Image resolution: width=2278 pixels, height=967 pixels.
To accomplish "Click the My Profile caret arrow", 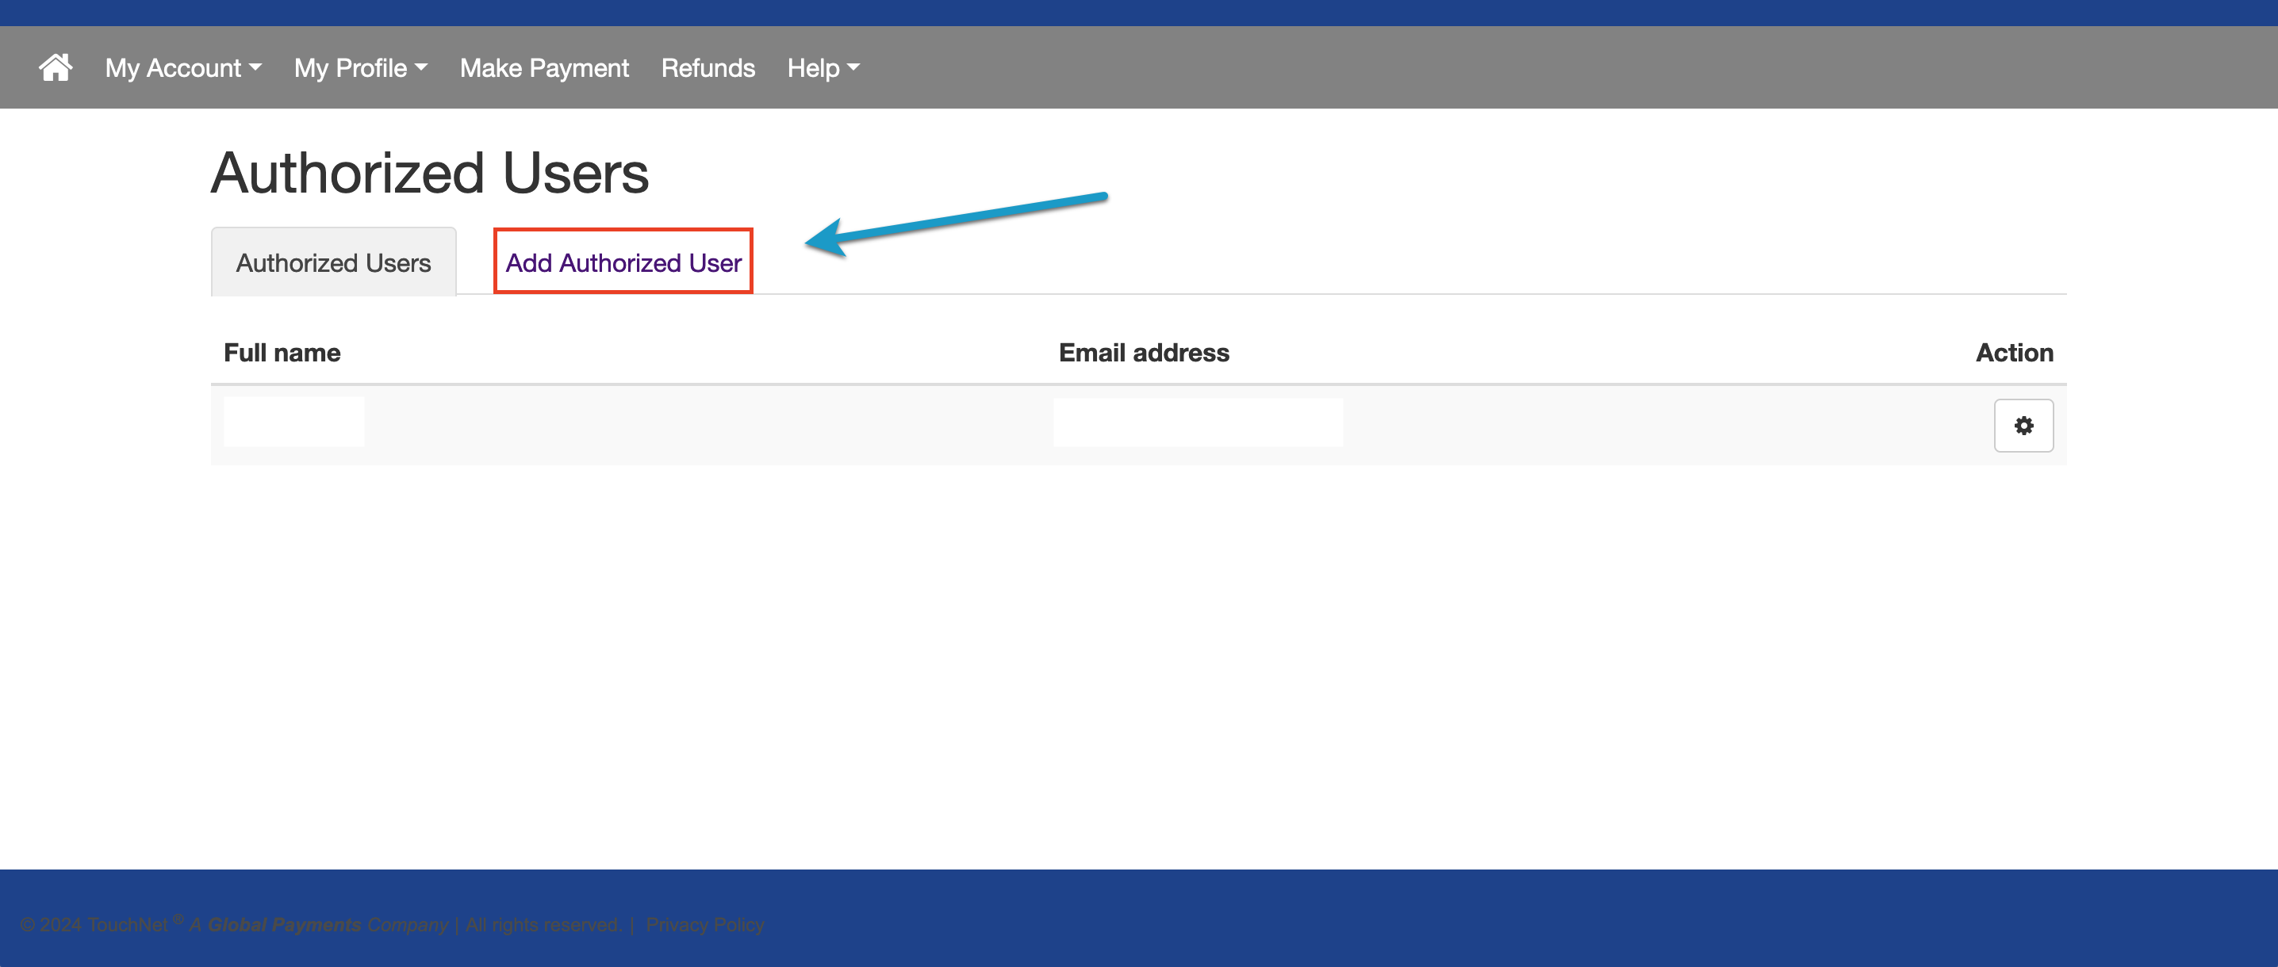I will 421,67.
